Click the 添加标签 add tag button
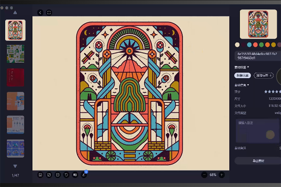Image resolution: width=281 pixels, height=187 pixels. [263, 75]
